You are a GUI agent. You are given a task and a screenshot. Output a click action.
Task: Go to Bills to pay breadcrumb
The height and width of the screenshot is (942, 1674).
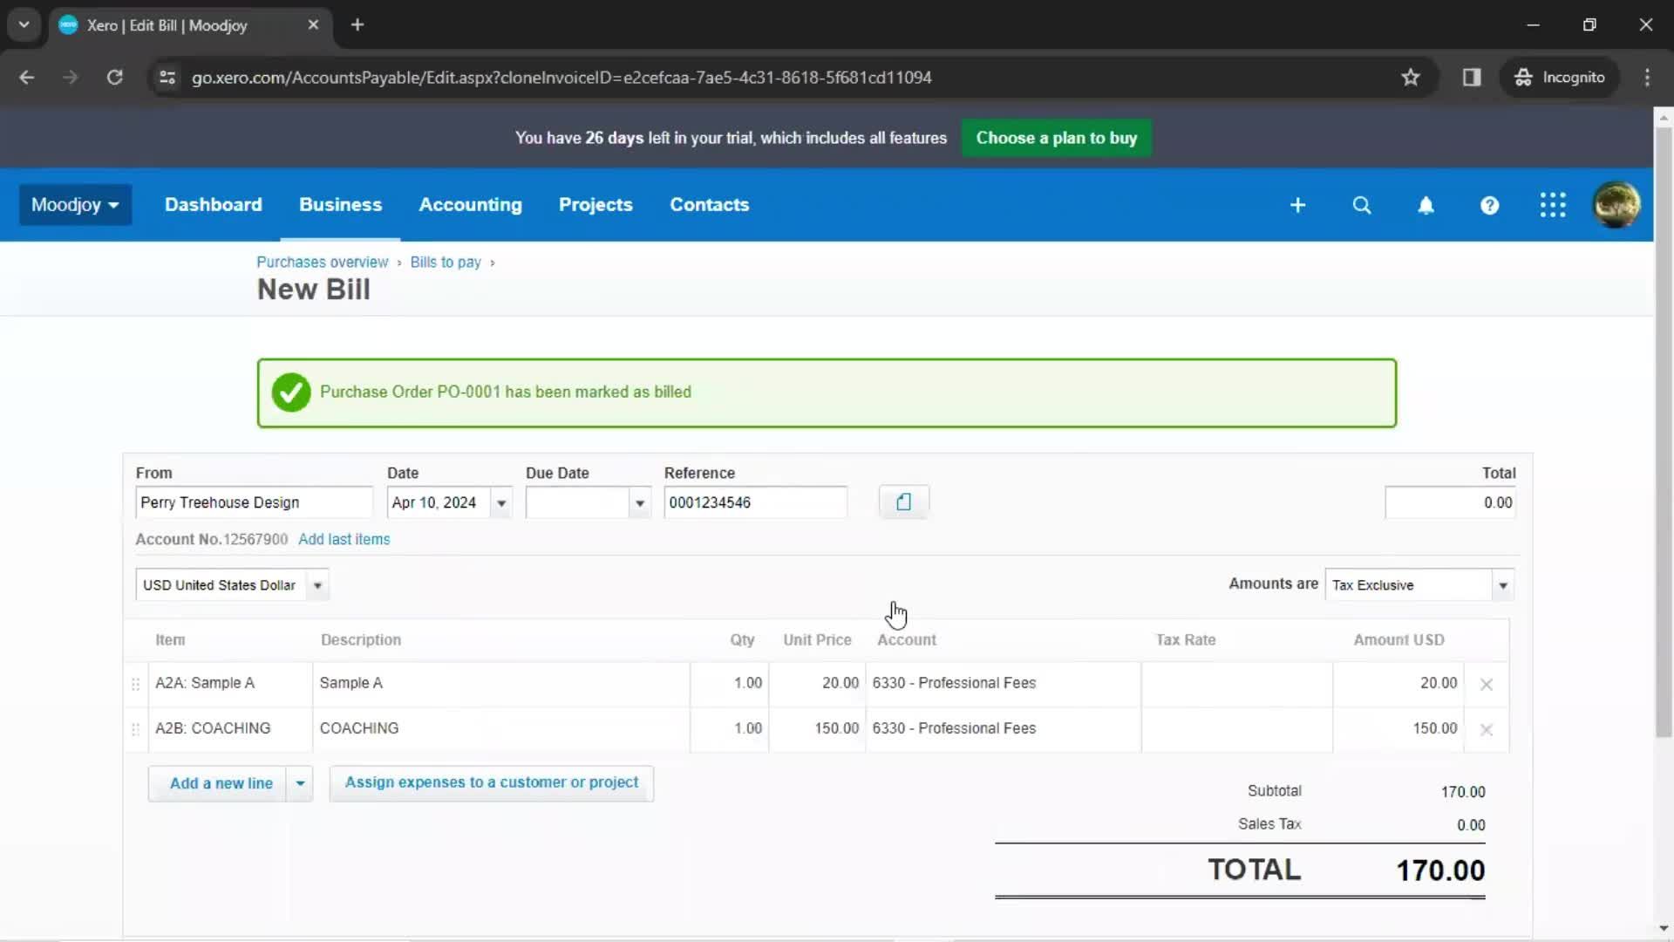[x=446, y=262]
